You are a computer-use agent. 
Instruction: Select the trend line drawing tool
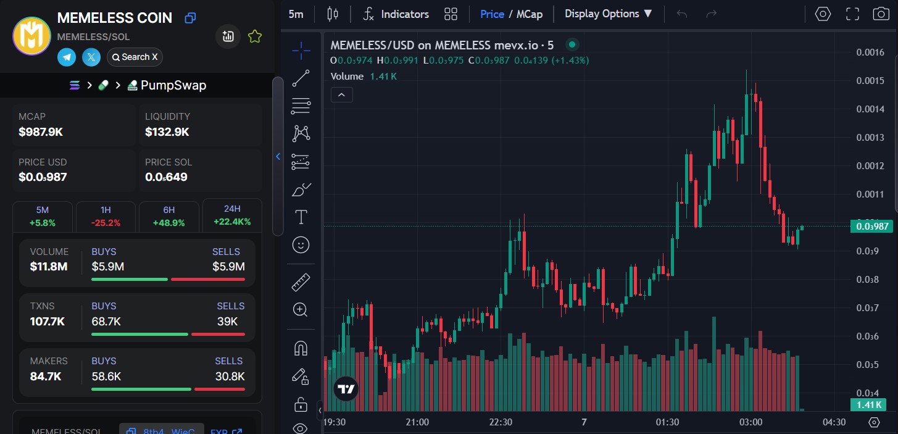point(301,78)
